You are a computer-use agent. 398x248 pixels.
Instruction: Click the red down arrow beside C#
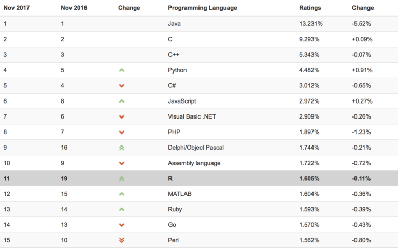click(122, 86)
